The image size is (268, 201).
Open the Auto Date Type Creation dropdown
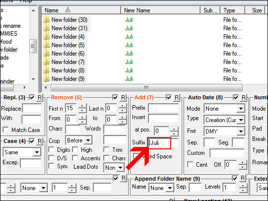241,120
